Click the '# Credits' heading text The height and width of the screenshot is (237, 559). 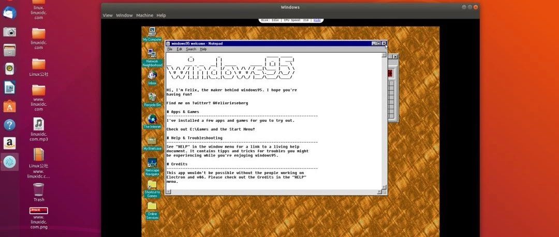click(177, 164)
